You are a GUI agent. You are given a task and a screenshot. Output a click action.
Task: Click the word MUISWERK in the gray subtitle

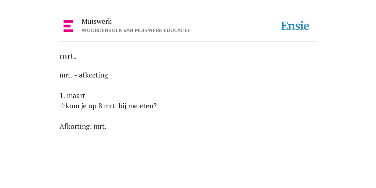(x=149, y=30)
